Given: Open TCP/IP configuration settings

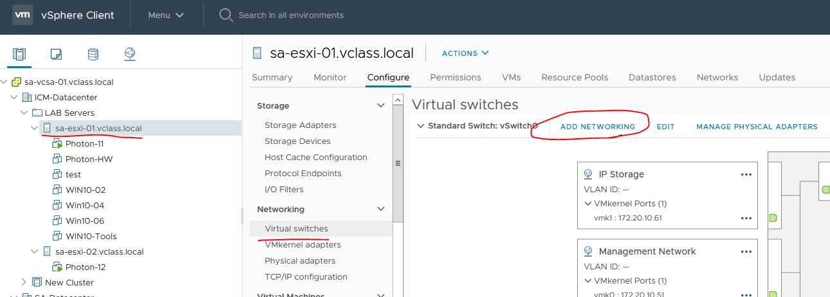Looking at the screenshot, I should 306,277.
